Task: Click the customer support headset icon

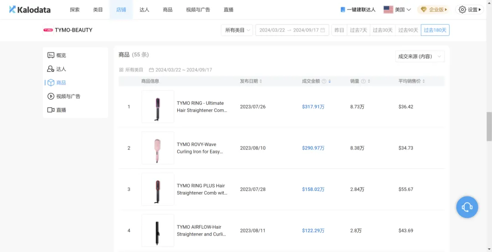Action: pyautogui.click(x=467, y=207)
